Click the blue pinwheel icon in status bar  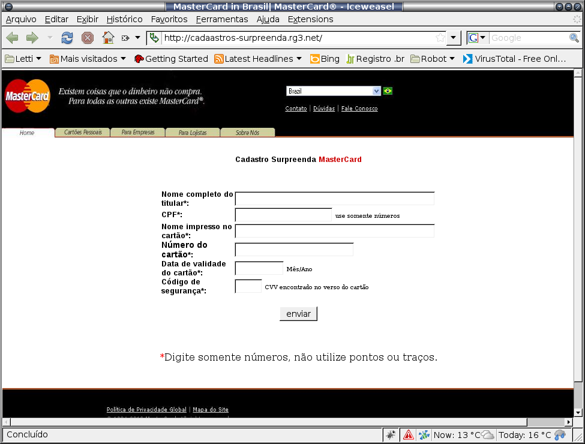[424, 434]
